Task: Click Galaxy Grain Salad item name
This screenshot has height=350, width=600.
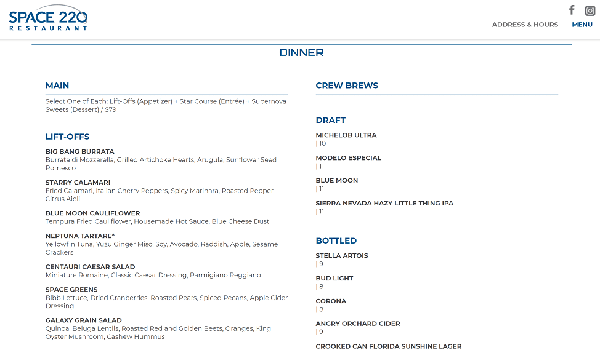Action: pyautogui.click(x=84, y=320)
